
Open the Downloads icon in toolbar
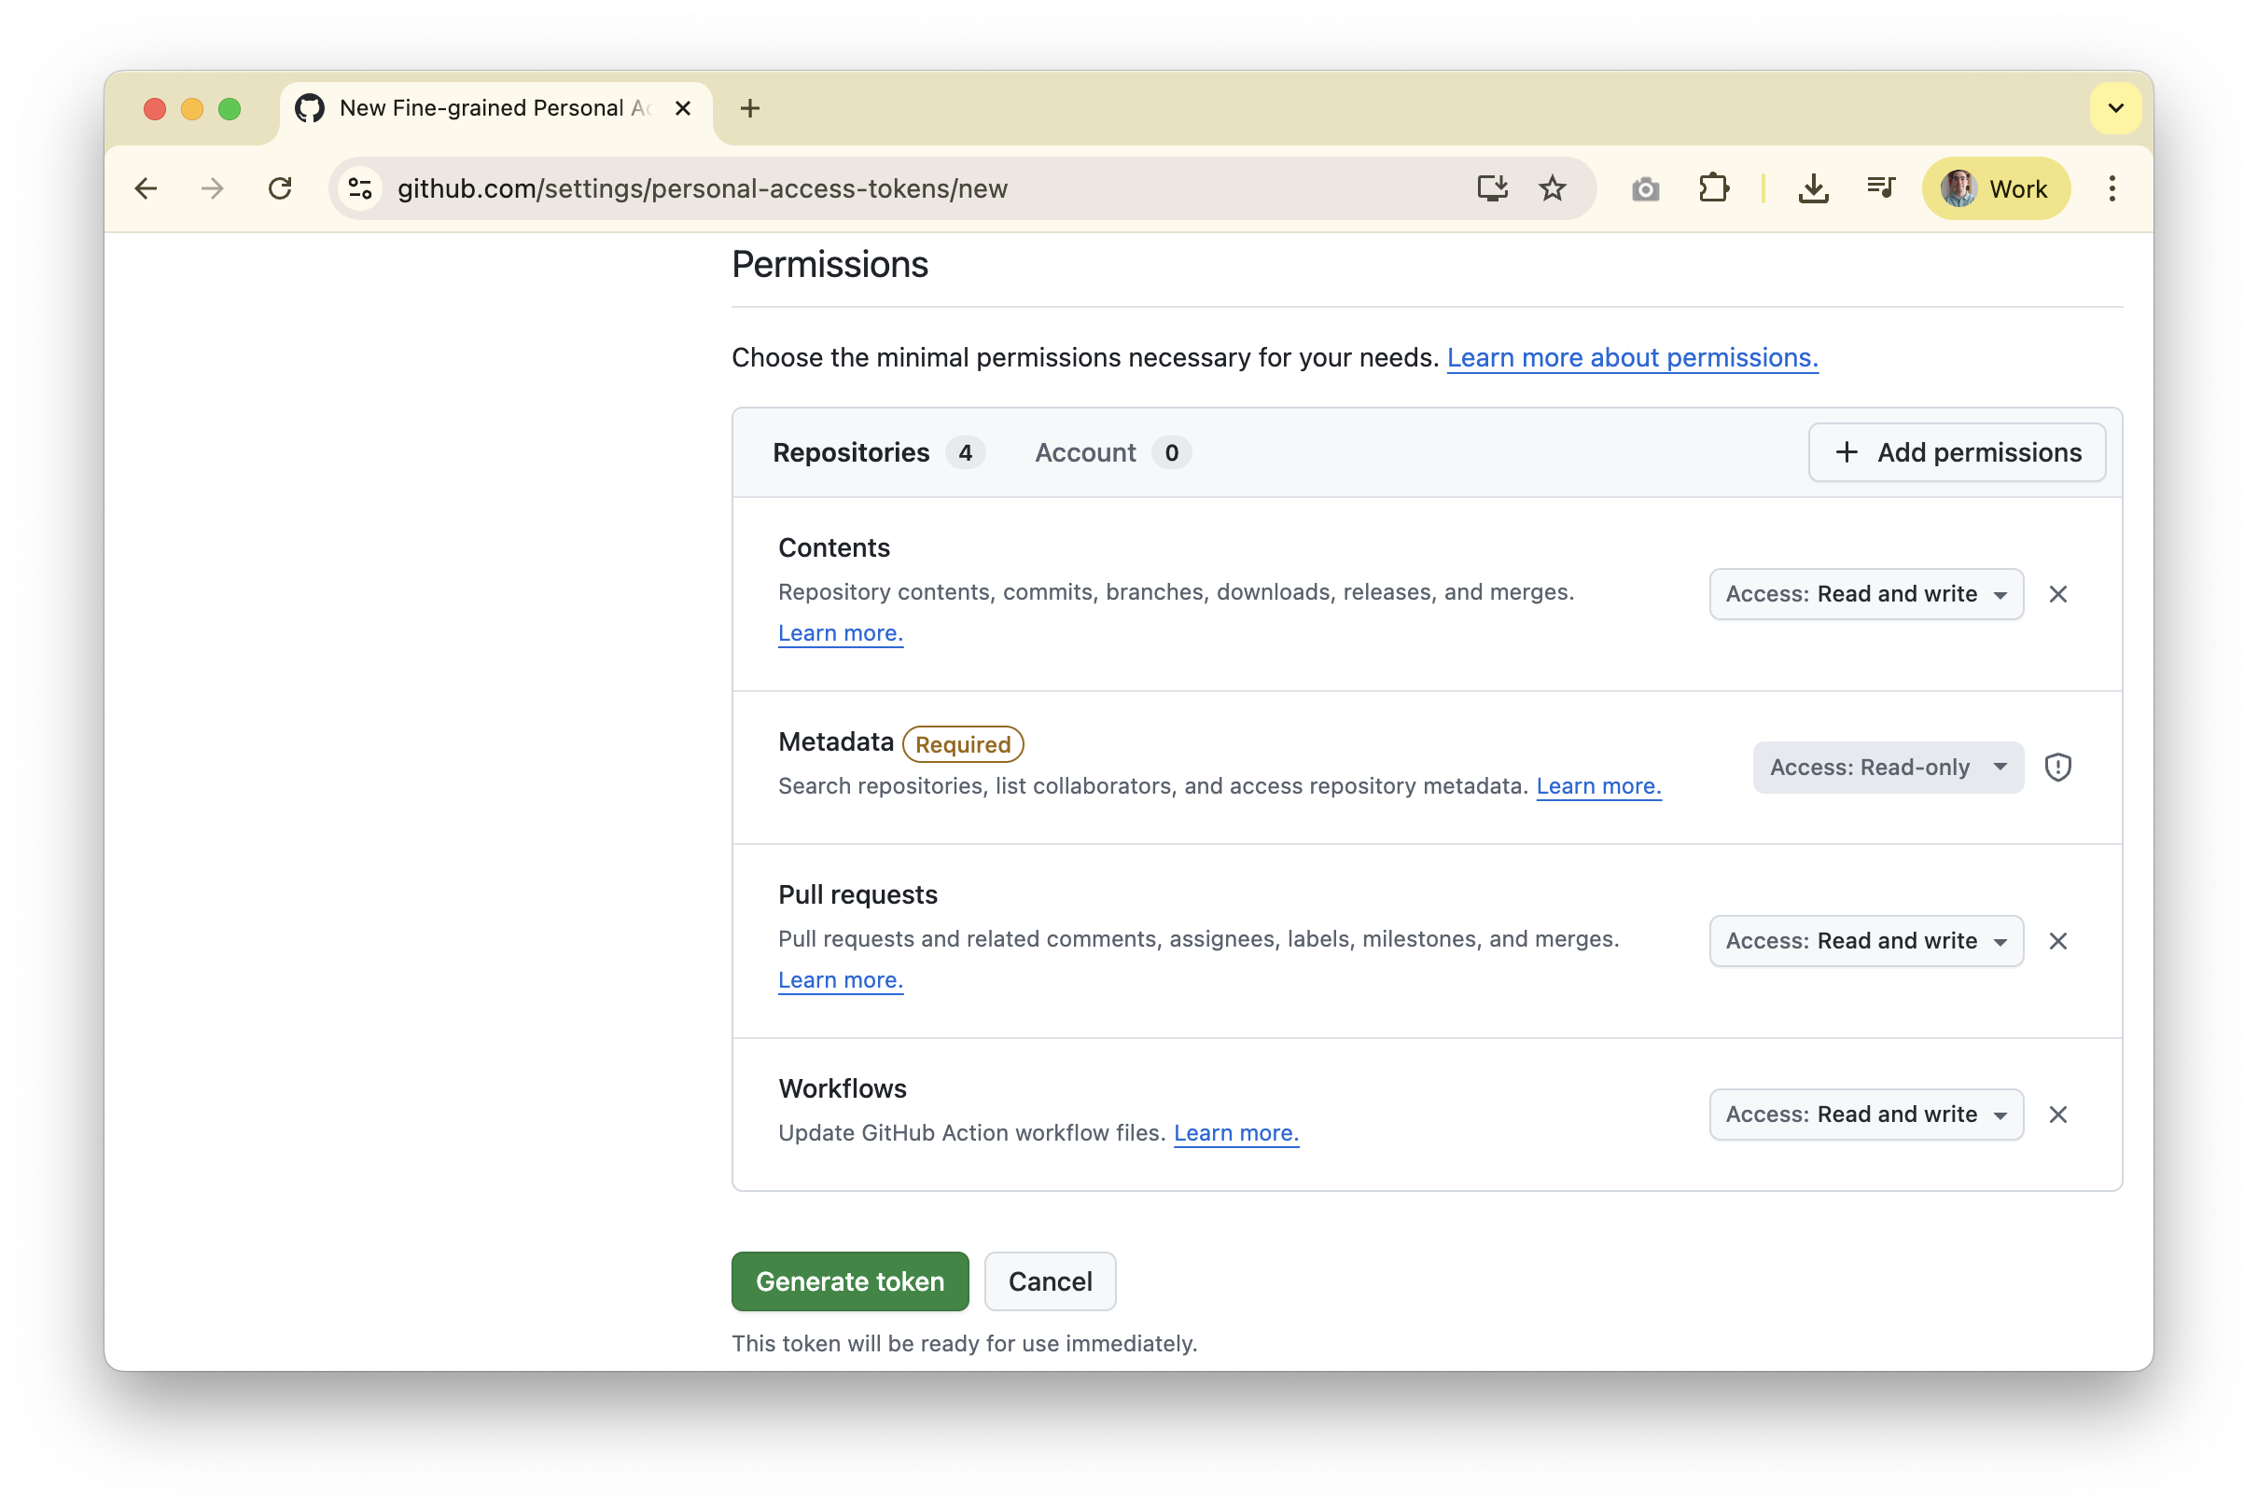pyautogui.click(x=1814, y=187)
